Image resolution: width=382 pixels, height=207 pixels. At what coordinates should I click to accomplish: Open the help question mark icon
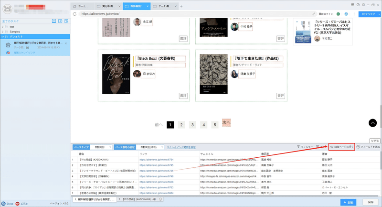358,5
